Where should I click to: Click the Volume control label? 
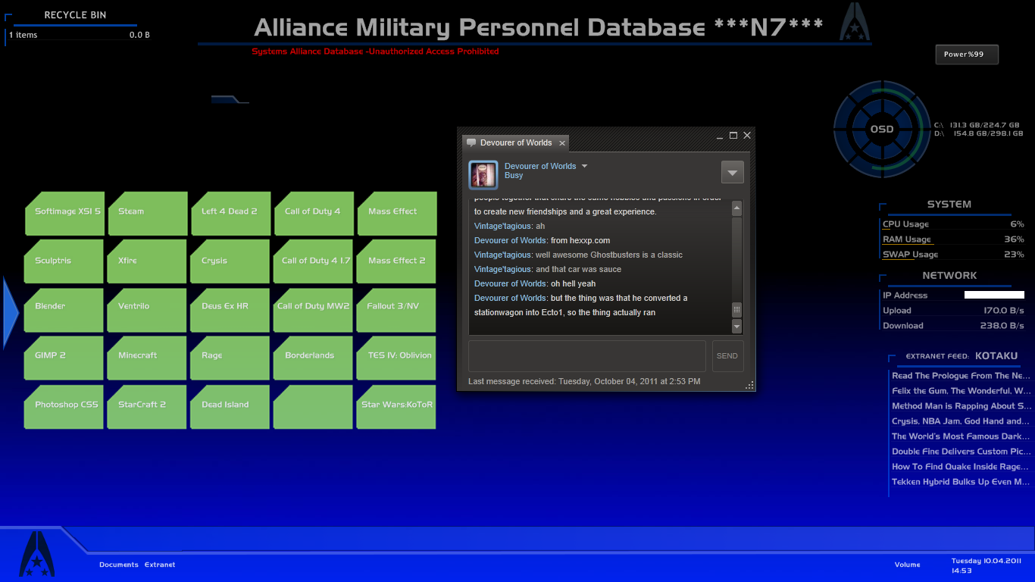click(908, 565)
